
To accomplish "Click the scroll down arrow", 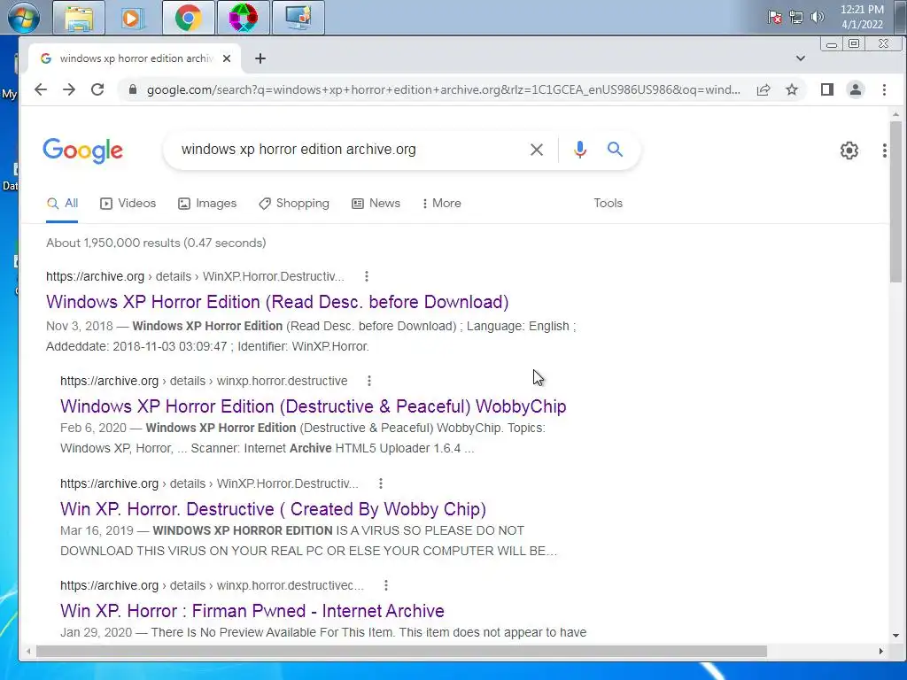I will [896, 636].
